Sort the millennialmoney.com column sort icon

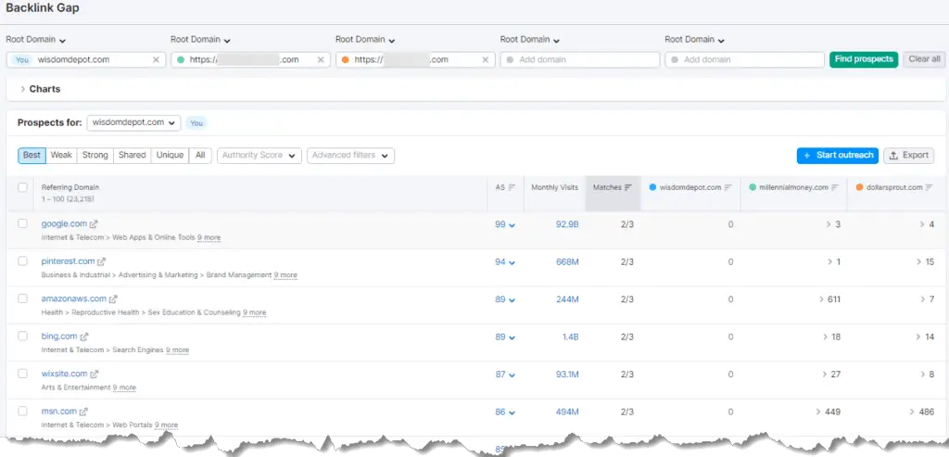835,187
